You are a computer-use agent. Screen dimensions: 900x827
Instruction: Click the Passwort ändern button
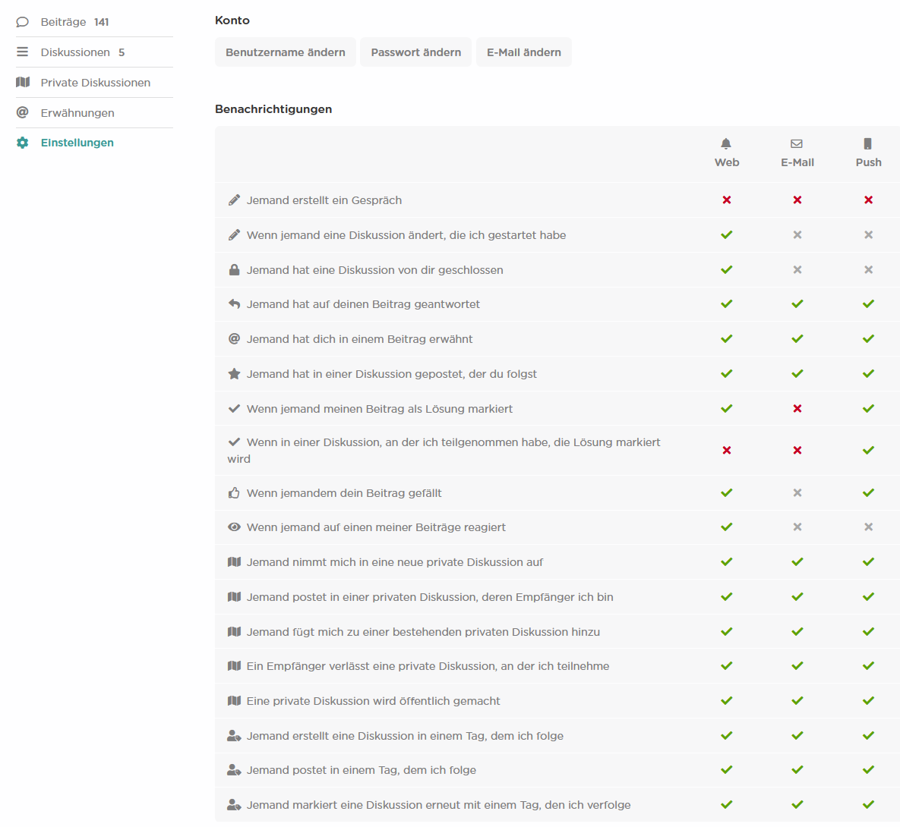(415, 52)
